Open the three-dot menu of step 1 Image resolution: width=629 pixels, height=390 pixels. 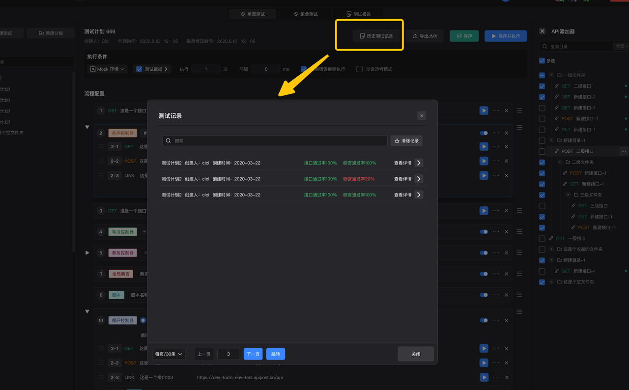point(496,111)
